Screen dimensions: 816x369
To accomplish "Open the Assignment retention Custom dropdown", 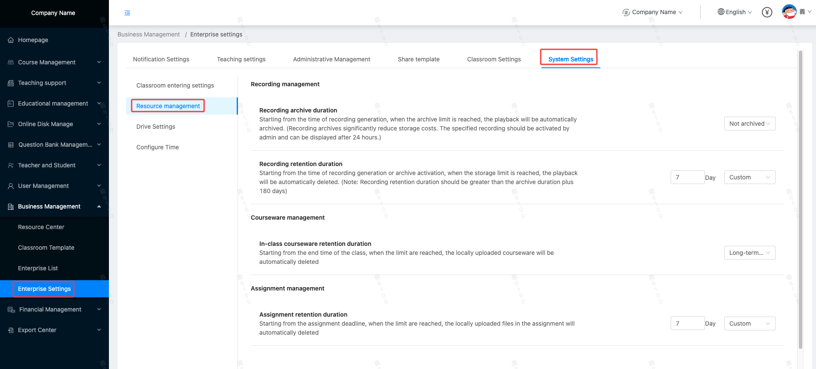I will pyautogui.click(x=749, y=324).
